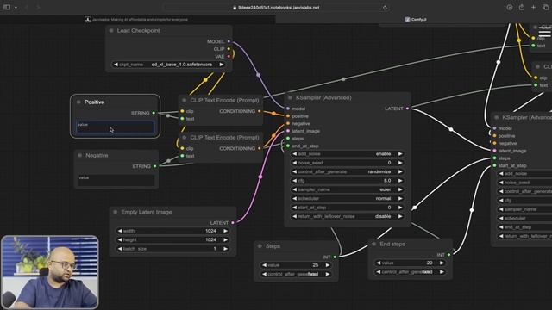Image resolution: width=552 pixels, height=310 pixels.
Task: Collapse the Positive node via its title dot
Action: 78,102
